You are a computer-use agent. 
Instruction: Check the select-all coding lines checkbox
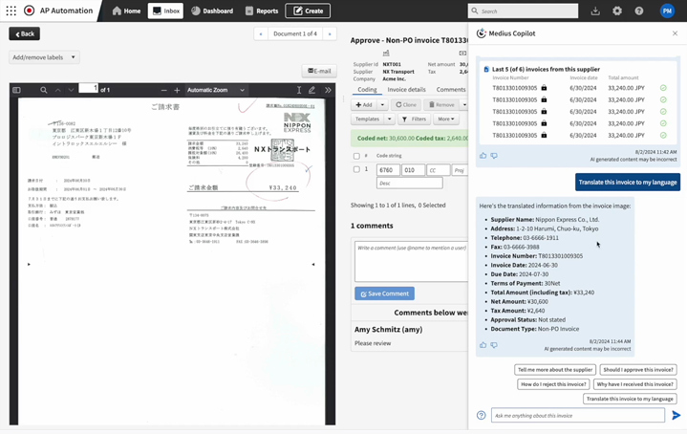coord(356,156)
